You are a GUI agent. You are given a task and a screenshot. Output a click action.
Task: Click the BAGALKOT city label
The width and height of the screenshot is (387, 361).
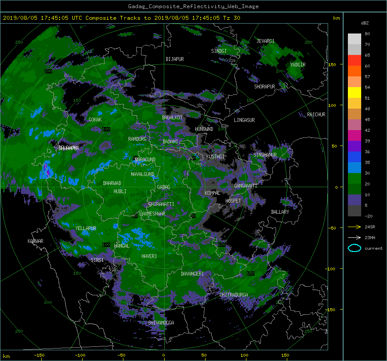pos(172,118)
